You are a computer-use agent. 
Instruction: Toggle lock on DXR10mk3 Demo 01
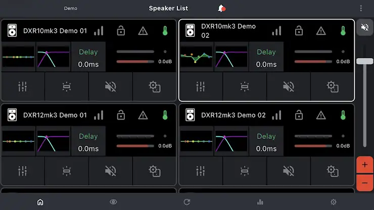click(x=121, y=30)
